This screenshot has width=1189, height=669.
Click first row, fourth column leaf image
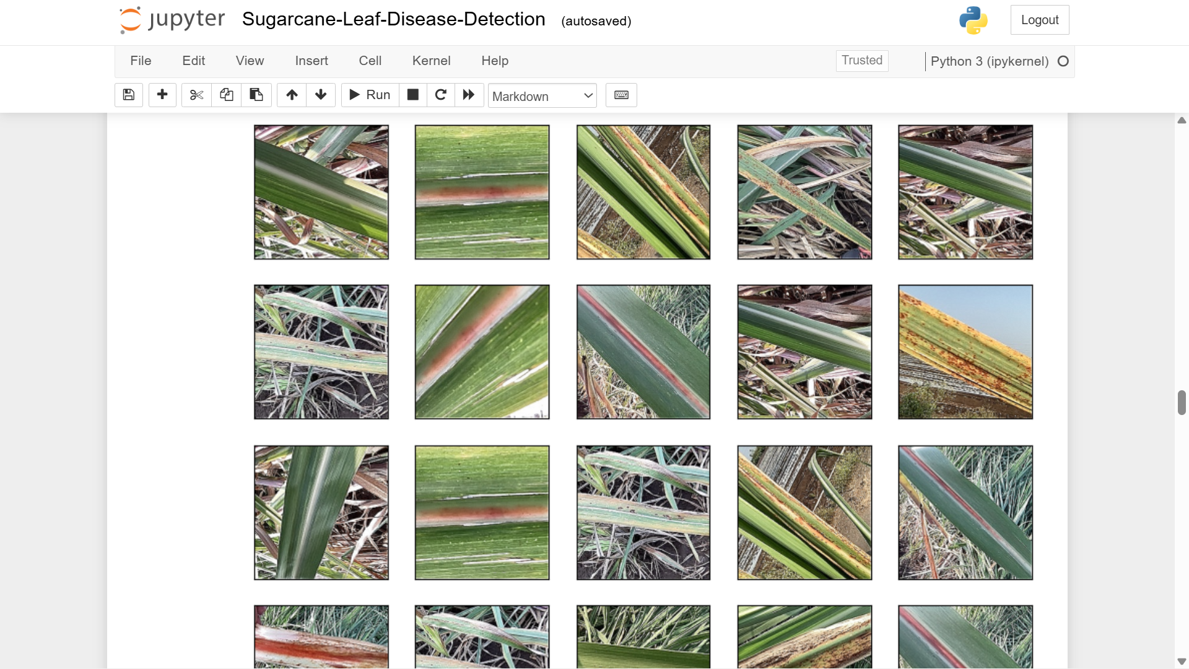pyautogui.click(x=804, y=192)
